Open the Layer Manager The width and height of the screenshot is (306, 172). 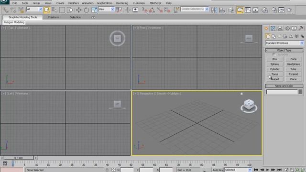(x=231, y=10)
